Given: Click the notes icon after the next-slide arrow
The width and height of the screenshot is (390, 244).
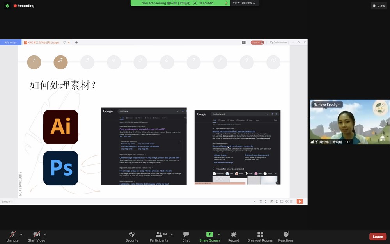Looking at the screenshot, I should [x=272, y=201].
